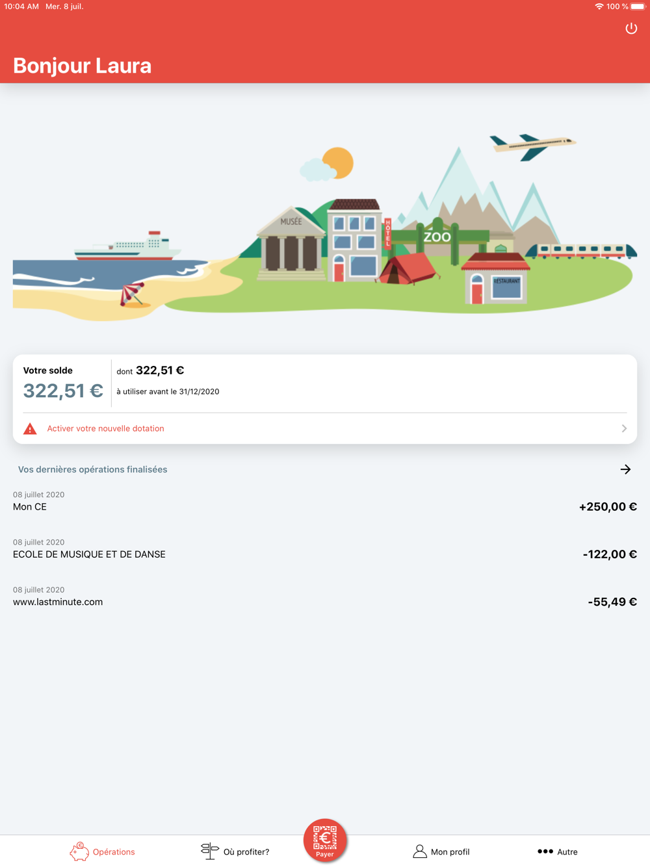Screen dimensions: 650x867
Task: Tap the red warning triangle icon
Action: pos(30,429)
